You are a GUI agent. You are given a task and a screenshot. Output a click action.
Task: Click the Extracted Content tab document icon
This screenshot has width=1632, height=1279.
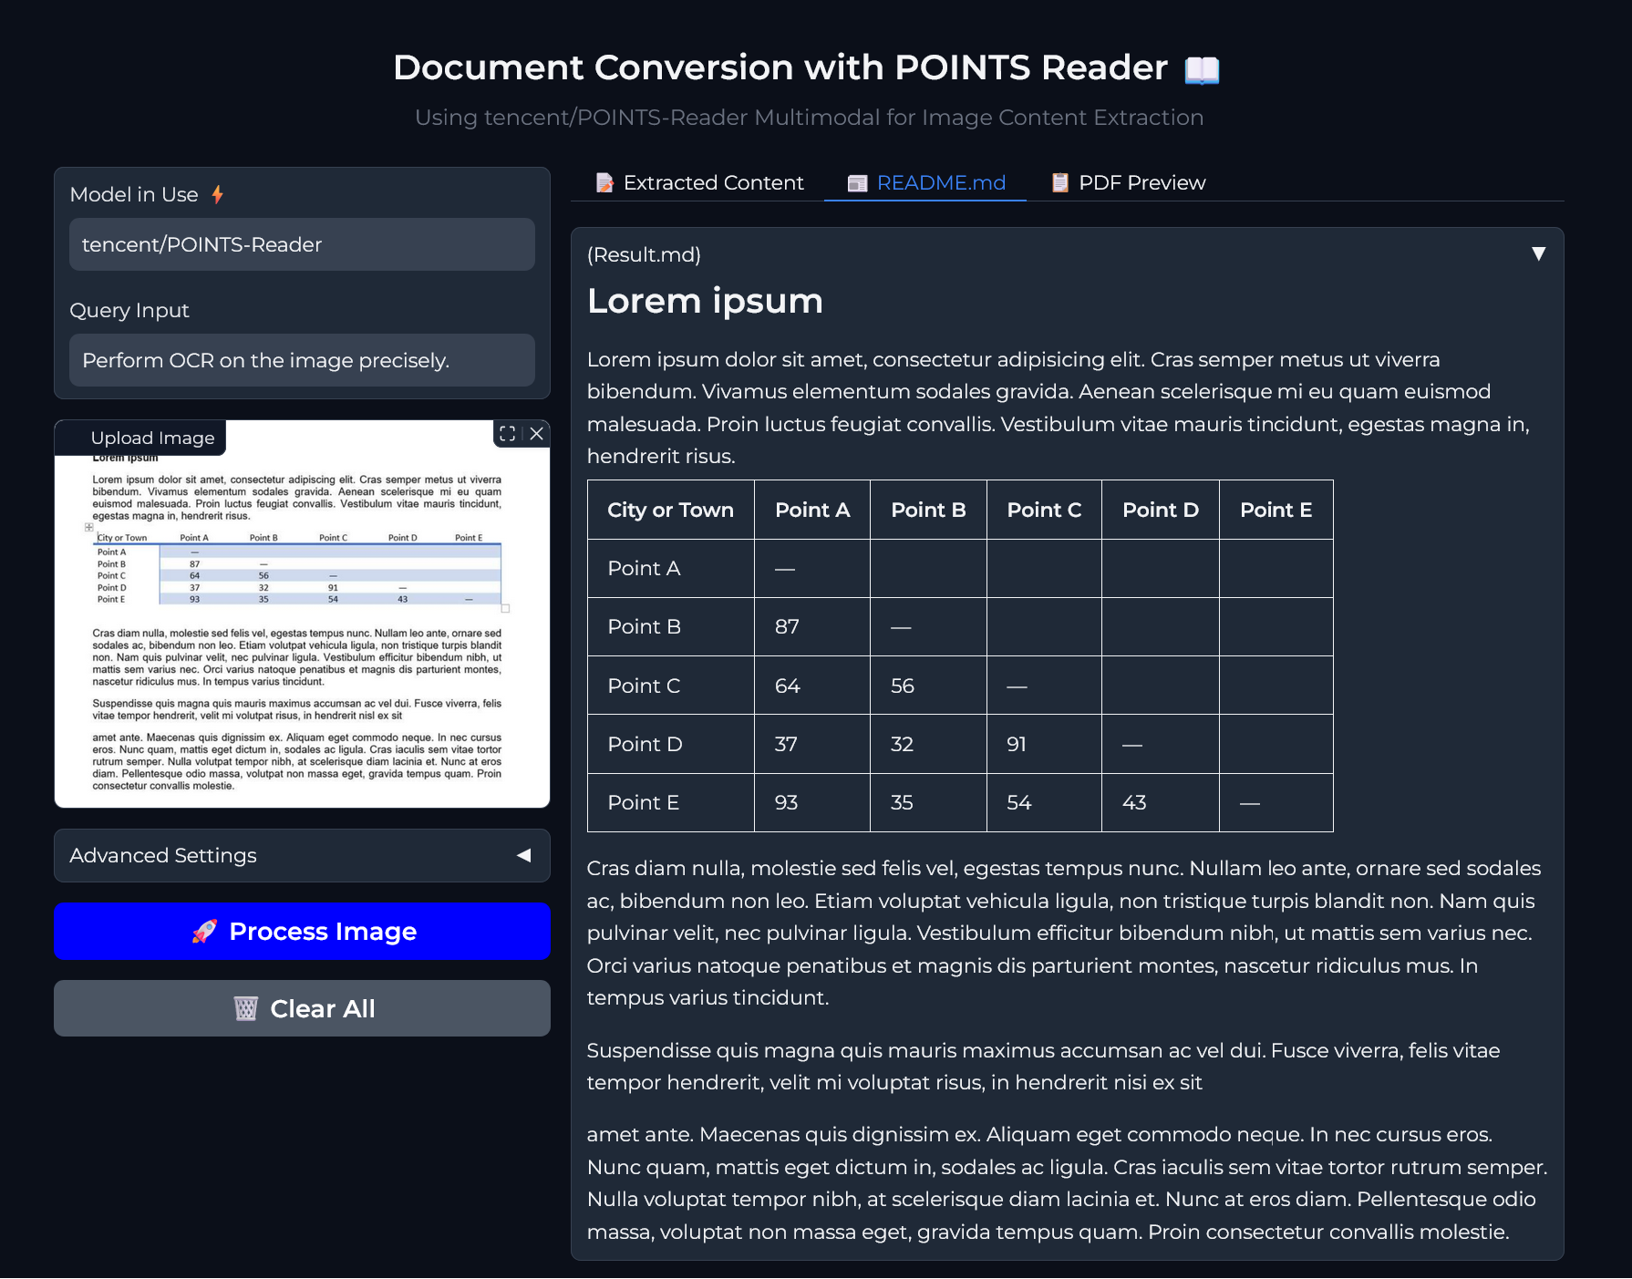click(x=604, y=183)
